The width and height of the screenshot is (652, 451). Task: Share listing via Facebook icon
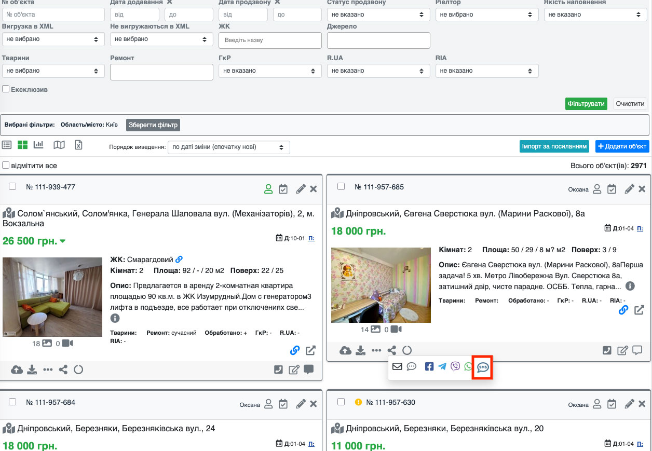click(x=429, y=366)
